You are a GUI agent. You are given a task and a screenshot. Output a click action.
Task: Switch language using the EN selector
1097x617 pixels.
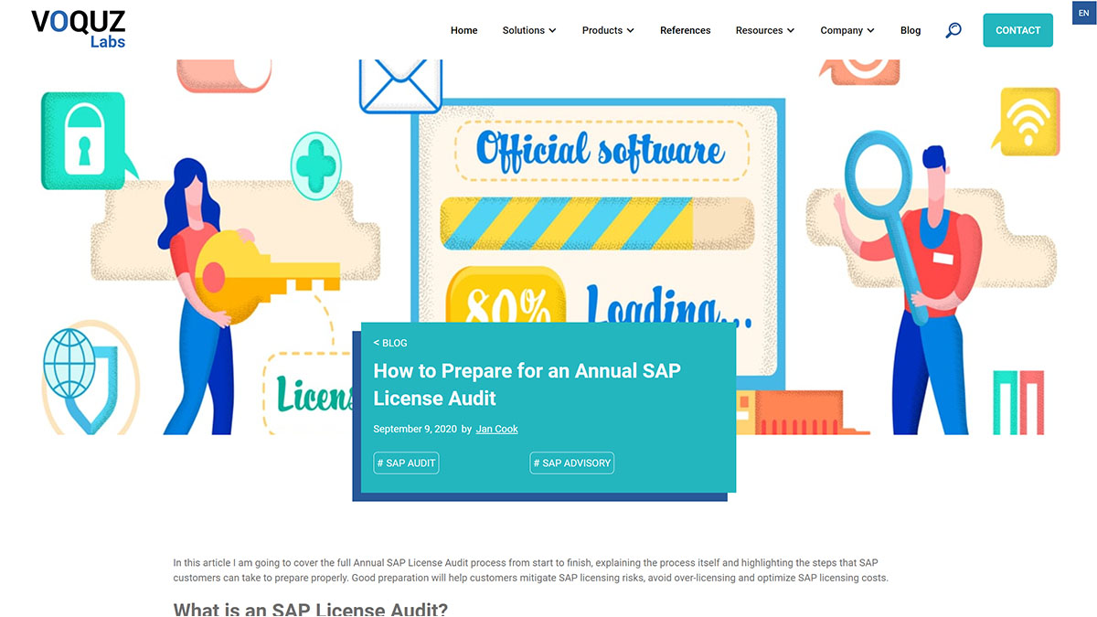click(1083, 12)
